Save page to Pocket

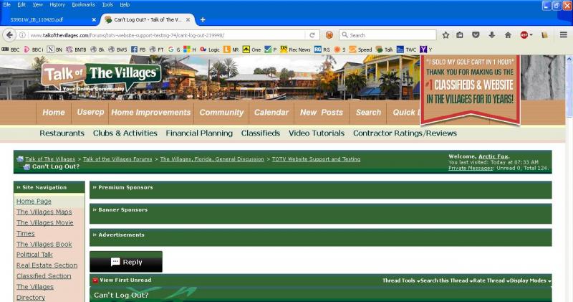[476, 35]
